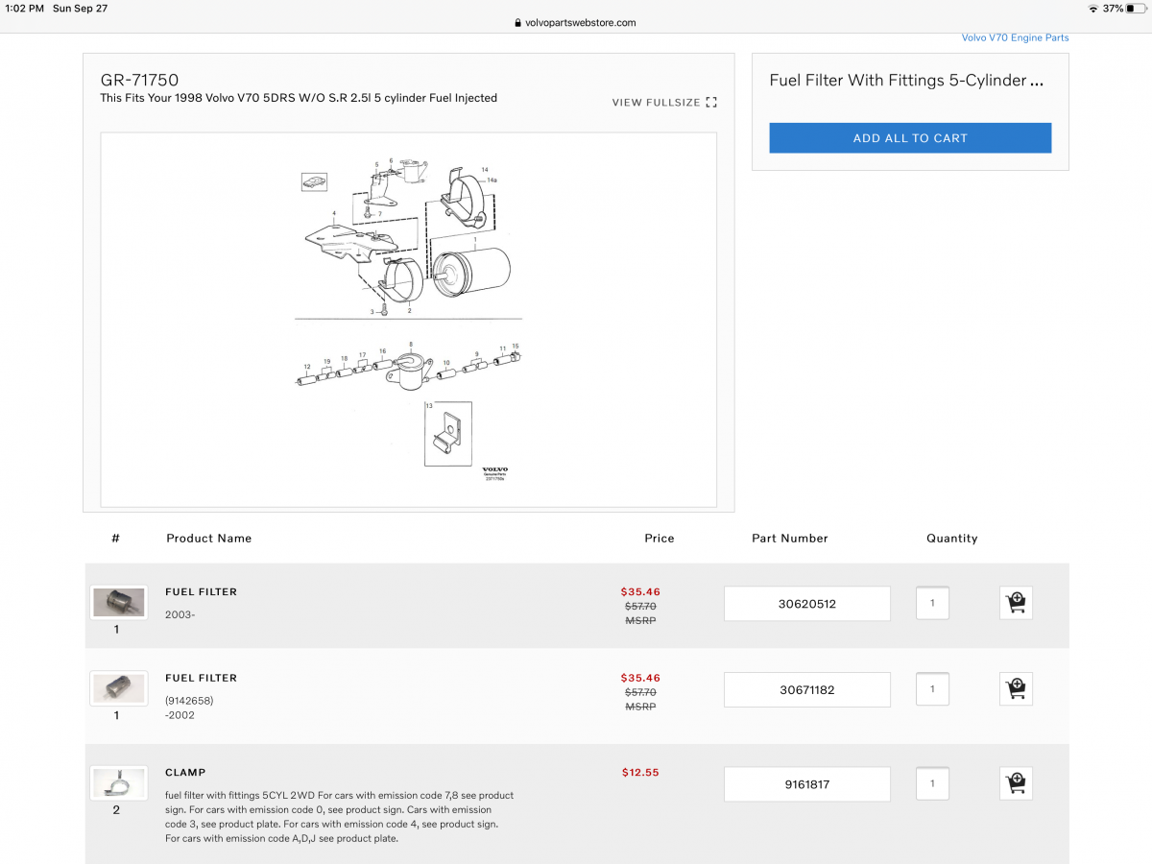The width and height of the screenshot is (1152, 864).
Task: Add fuel filter 30620512 to cart
Action: pyautogui.click(x=1016, y=604)
